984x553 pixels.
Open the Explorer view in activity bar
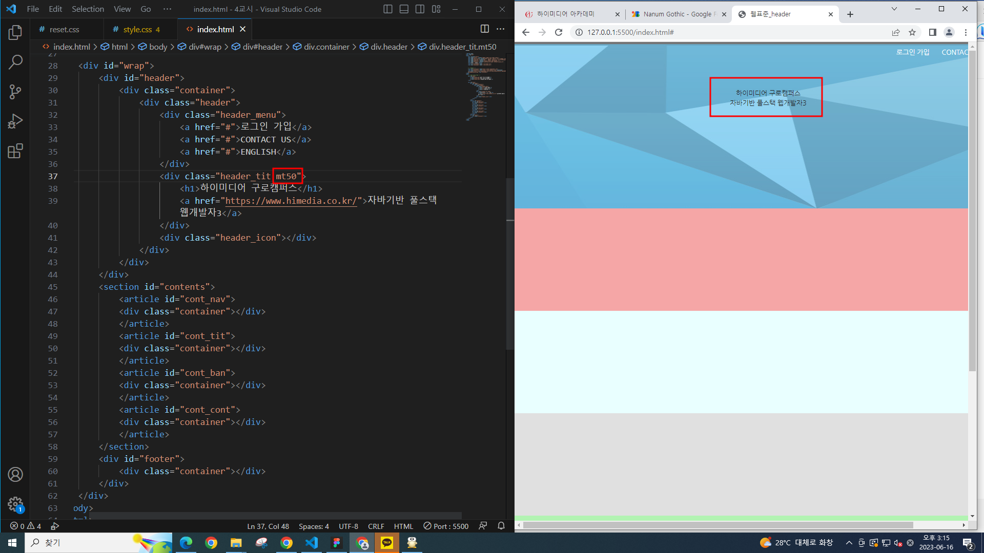click(x=15, y=33)
